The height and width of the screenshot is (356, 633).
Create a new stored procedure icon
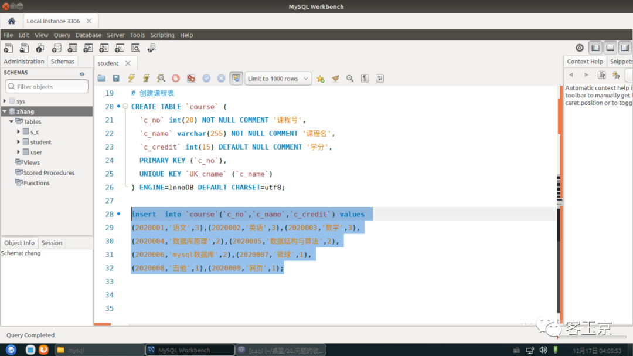(104, 48)
